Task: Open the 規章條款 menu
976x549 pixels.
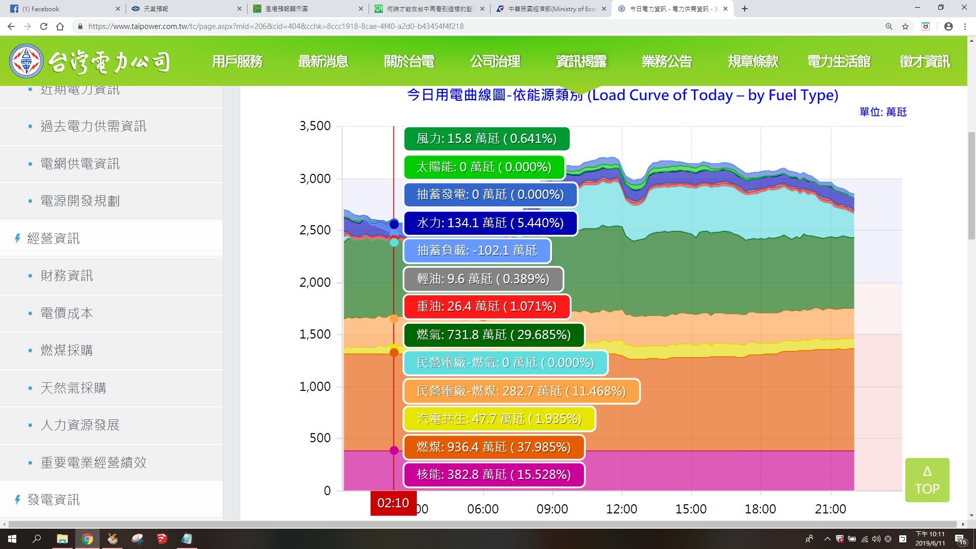Action: [x=753, y=62]
